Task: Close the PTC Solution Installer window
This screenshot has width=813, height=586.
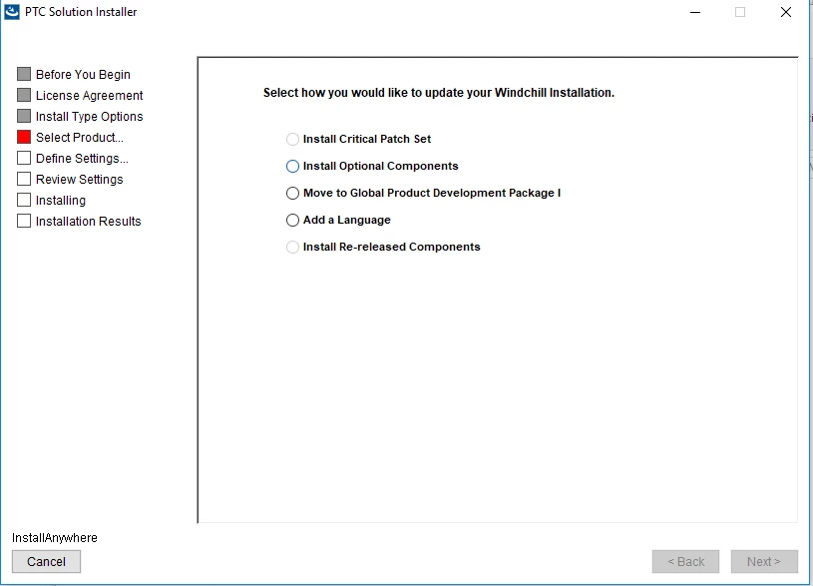Action: coord(786,12)
